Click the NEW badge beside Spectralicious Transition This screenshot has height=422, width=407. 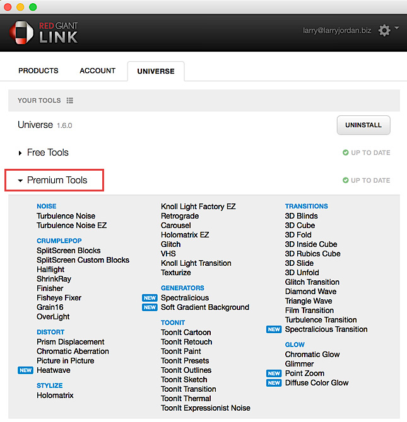(x=274, y=329)
